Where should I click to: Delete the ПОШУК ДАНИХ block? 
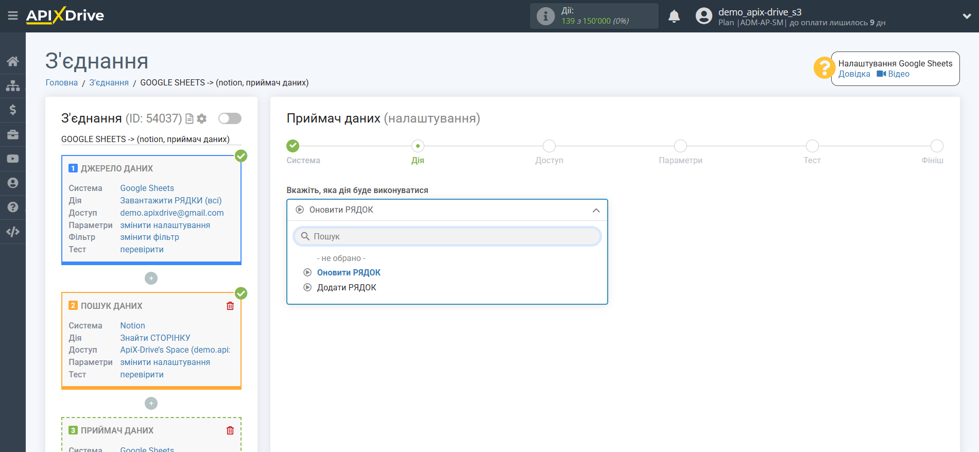(230, 306)
